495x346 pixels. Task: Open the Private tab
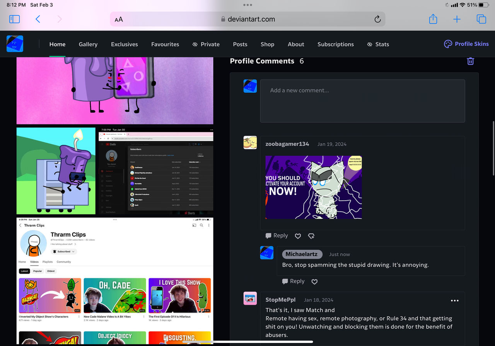coord(206,44)
